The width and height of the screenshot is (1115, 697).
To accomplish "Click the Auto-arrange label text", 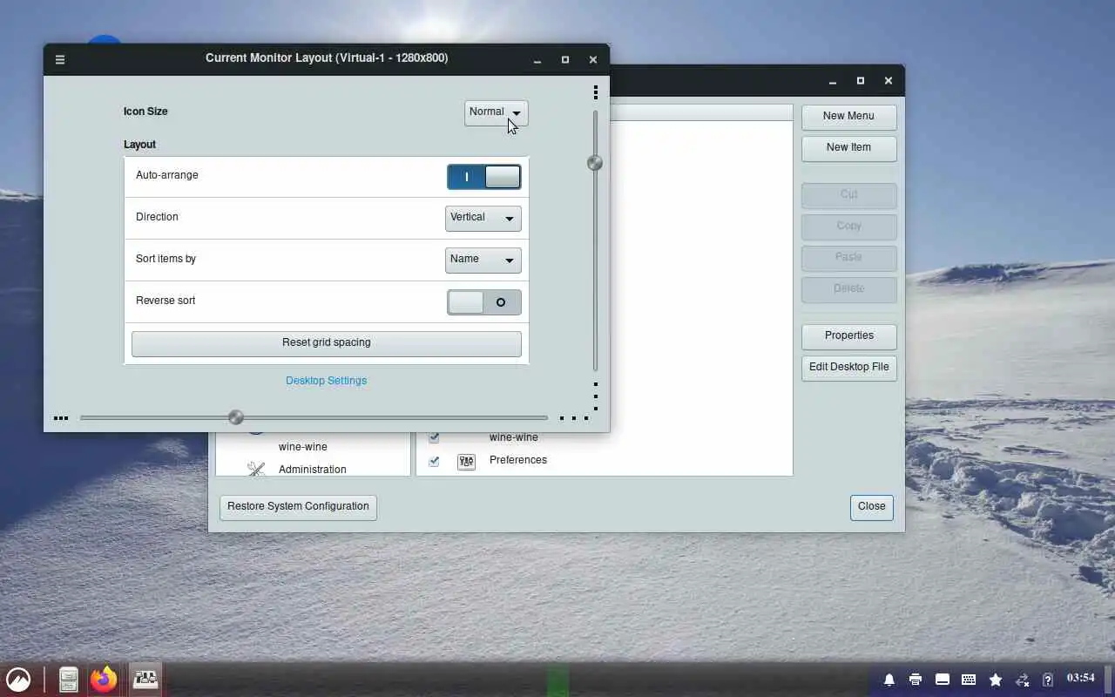I will pyautogui.click(x=167, y=175).
